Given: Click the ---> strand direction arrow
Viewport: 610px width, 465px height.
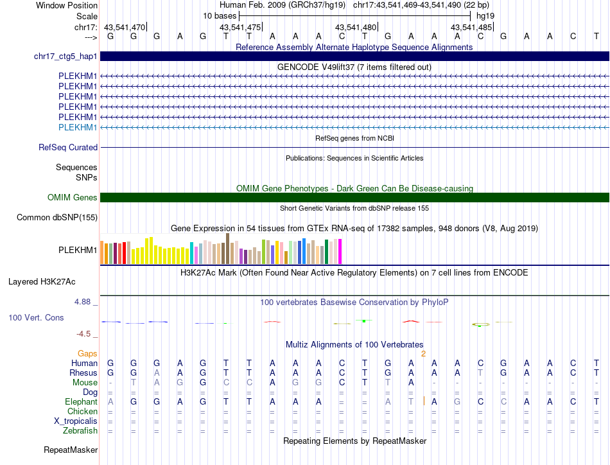Looking at the screenshot, I should point(91,37).
